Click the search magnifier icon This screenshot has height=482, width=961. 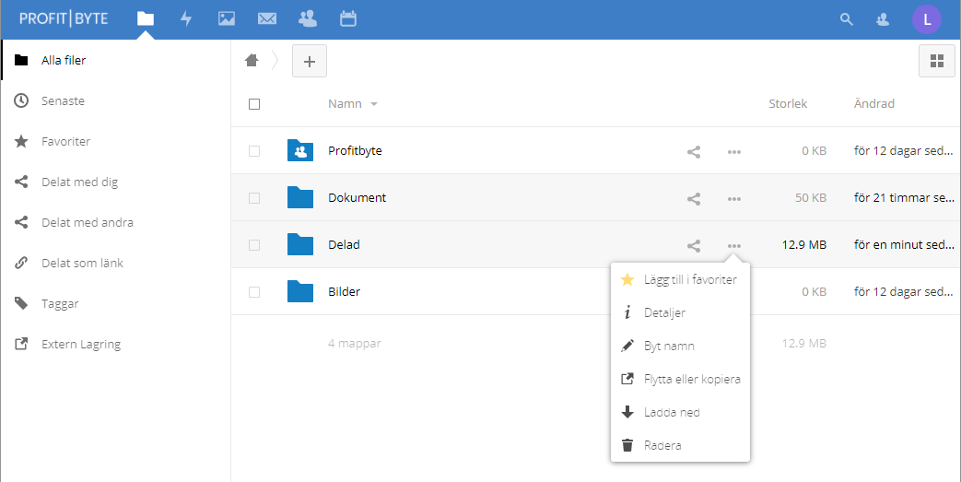click(x=847, y=18)
